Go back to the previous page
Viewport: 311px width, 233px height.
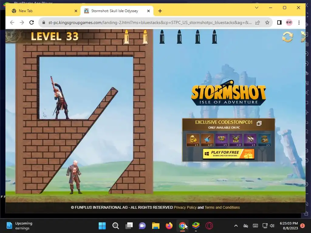click(x=12, y=22)
